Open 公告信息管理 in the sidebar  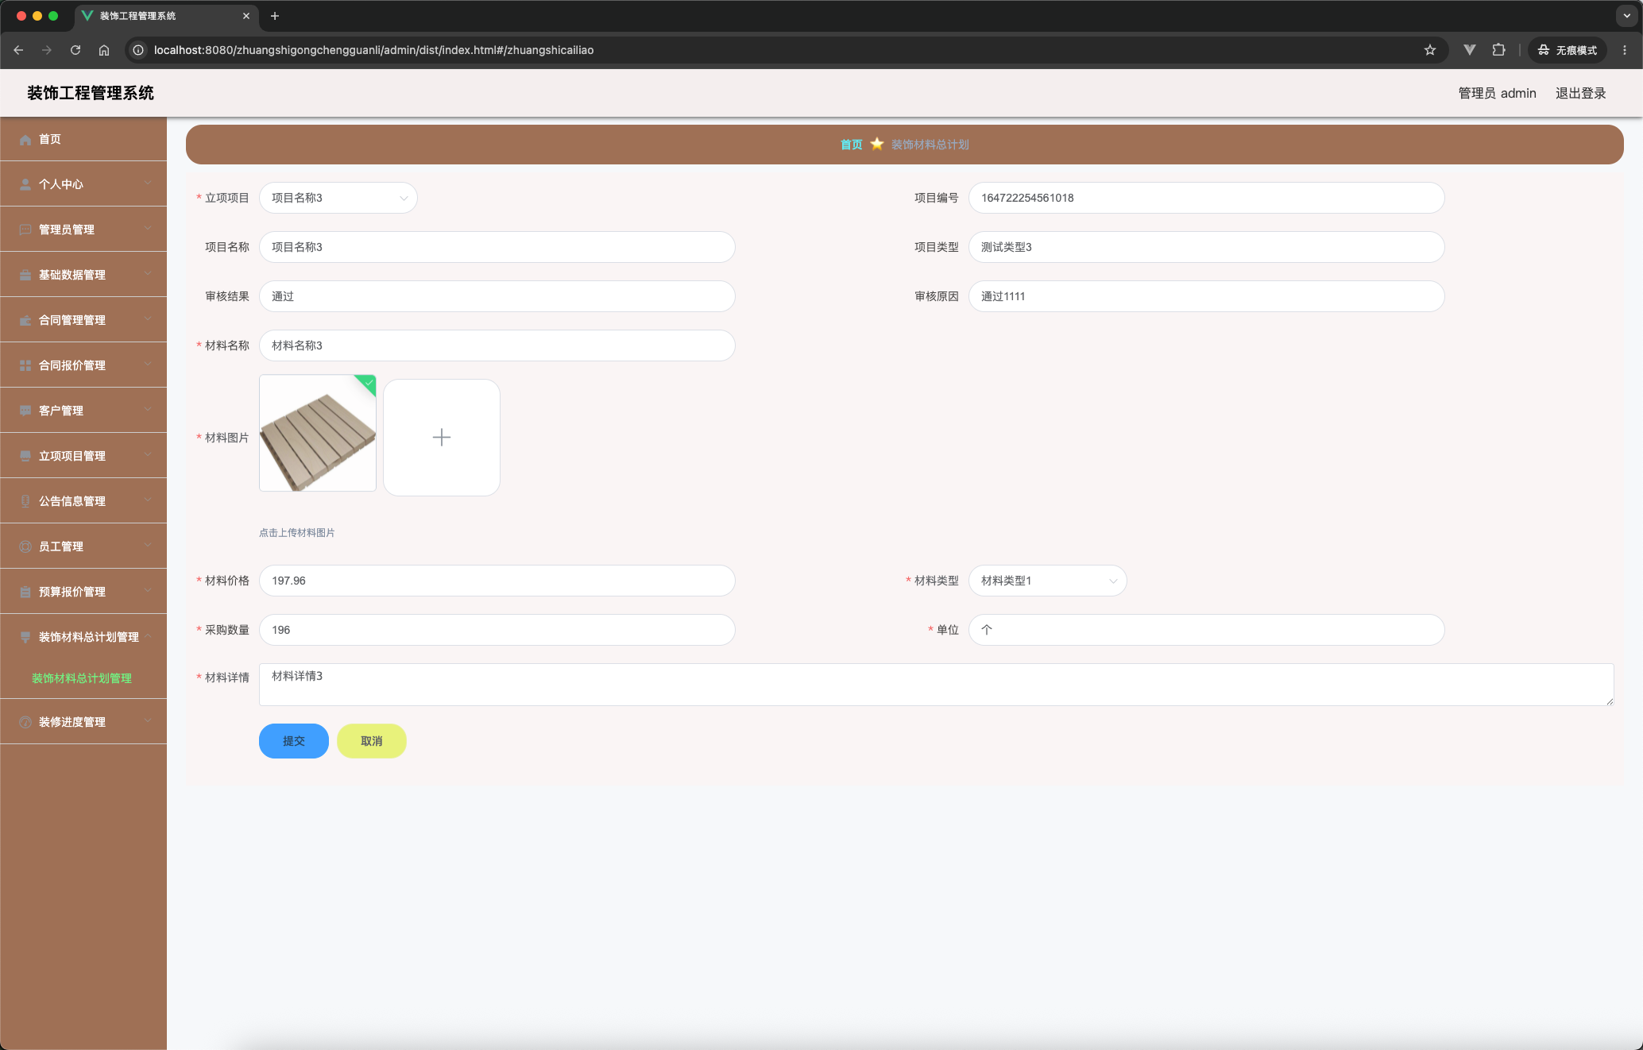83,501
